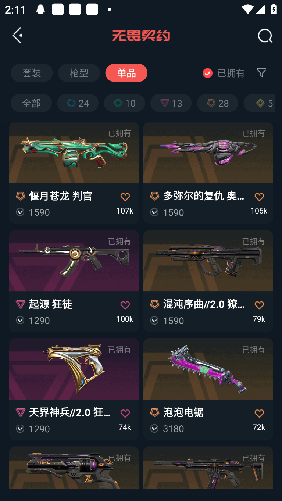
Task: Favorite the 起源 狂徒 skin heart
Action: (125, 305)
